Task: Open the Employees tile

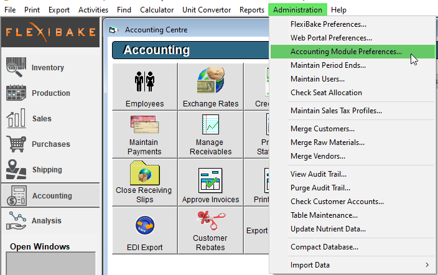Action: pyautogui.click(x=145, y=86)
